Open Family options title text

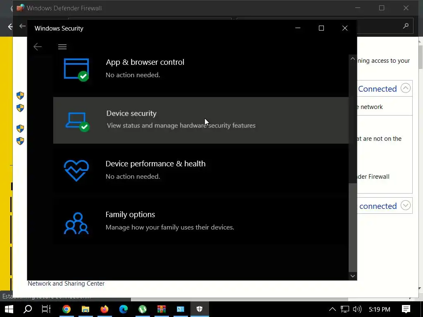point(130,215)
